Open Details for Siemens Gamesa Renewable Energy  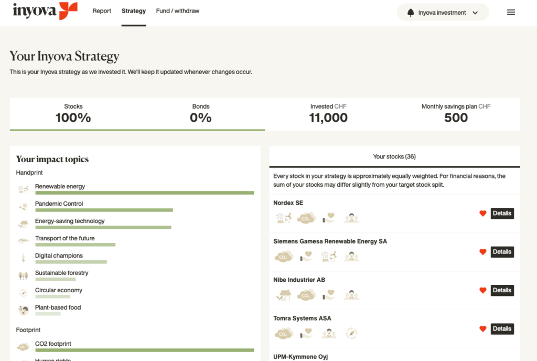coord(502,252)
